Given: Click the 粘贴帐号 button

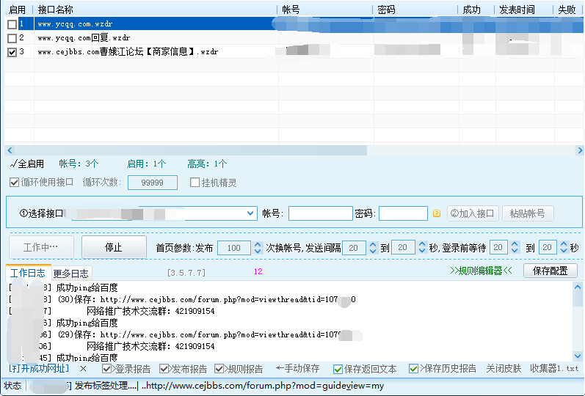Looking at the screenshot, I should pyautogui.click(x=528, y=213).
